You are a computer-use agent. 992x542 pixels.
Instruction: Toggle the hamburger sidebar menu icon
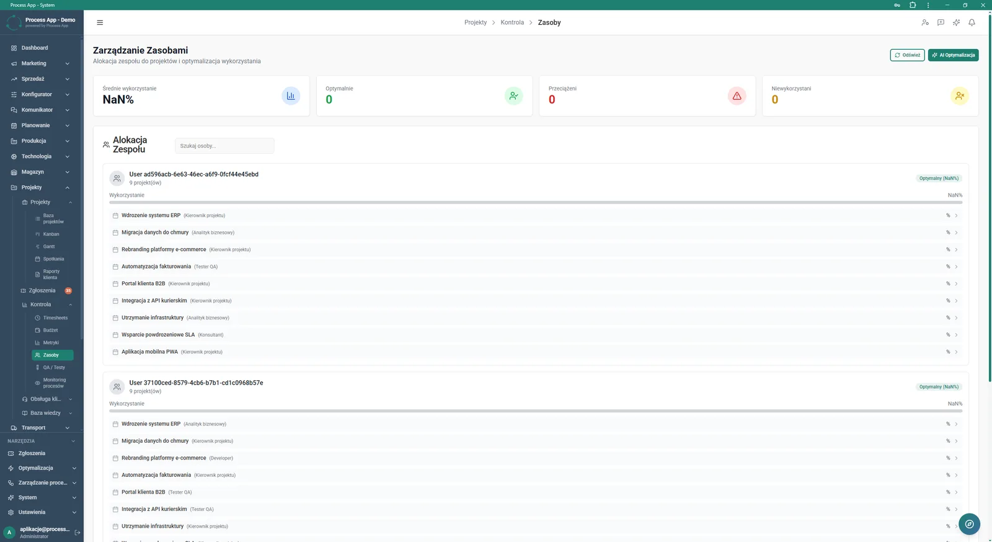pos(100,22)
